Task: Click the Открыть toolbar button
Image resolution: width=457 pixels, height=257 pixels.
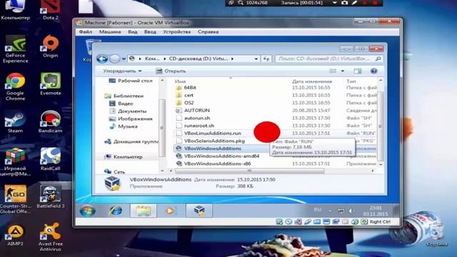Action: tap(171, 71)
